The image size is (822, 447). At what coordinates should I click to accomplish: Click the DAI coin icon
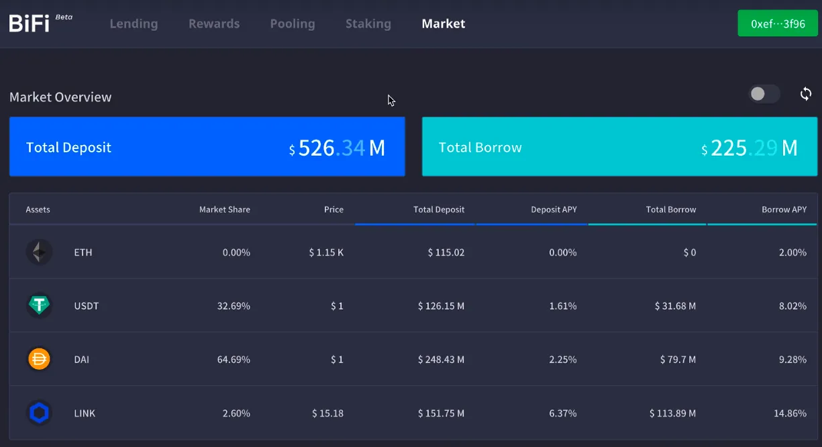pyautogui.click(x=39, y=359)
